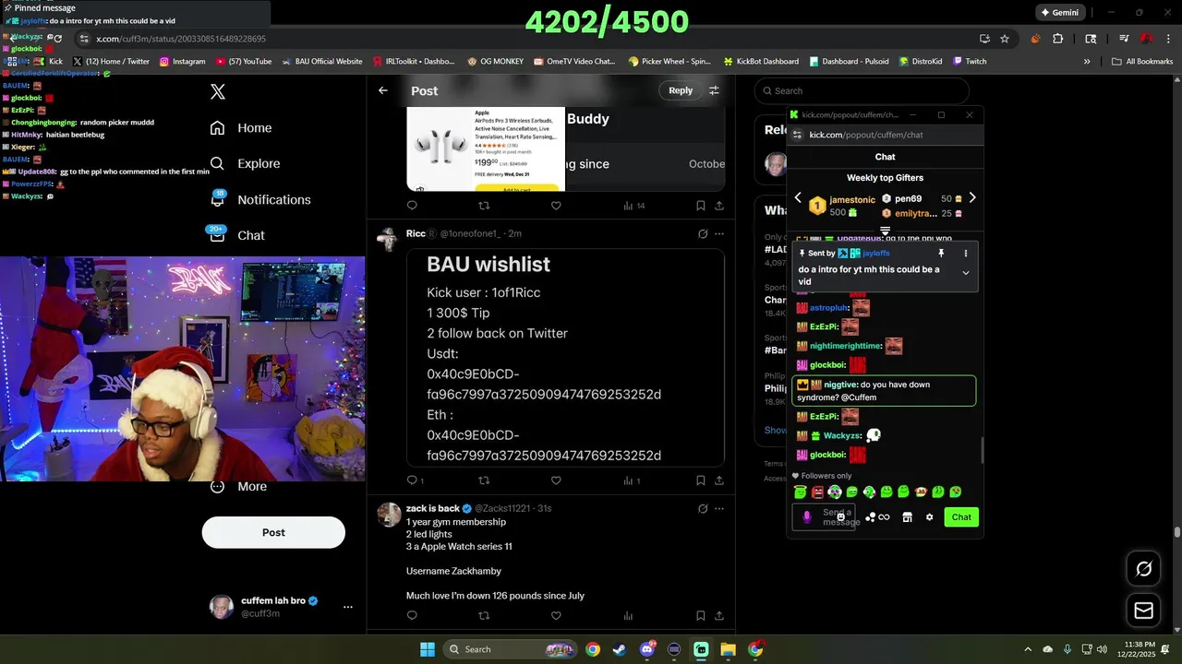Open Notifications in the X sidebar
The width and height of the screenshot is (1182, 664).
[x=260, y=199]
